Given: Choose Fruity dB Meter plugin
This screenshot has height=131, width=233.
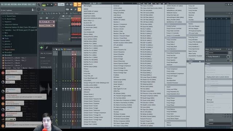Looking at the screenshot, I should point(193,40).
